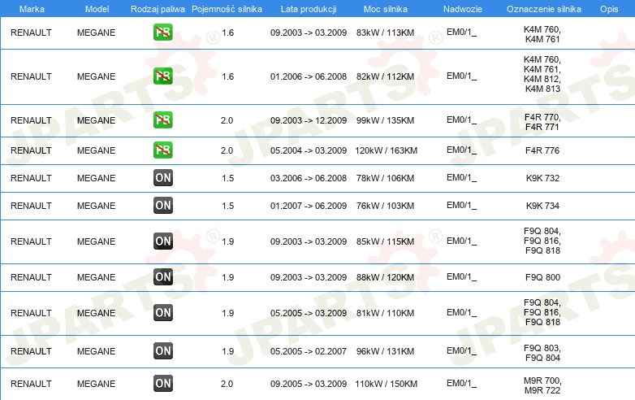Select the 99kW / 135KM power cell
The width and height of the screenshot is (635, 400).
tap(385, 120)
